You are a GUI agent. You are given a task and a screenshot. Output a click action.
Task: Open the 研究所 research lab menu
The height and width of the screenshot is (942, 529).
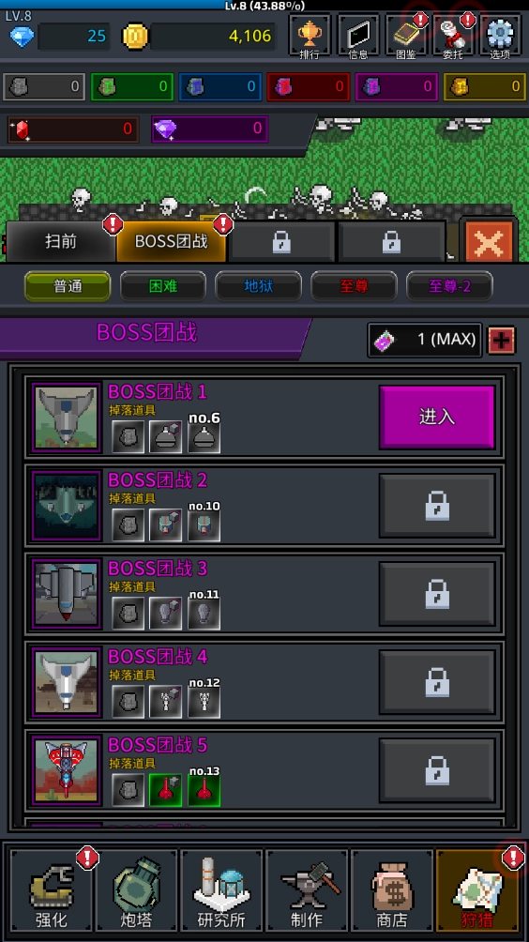221,891
